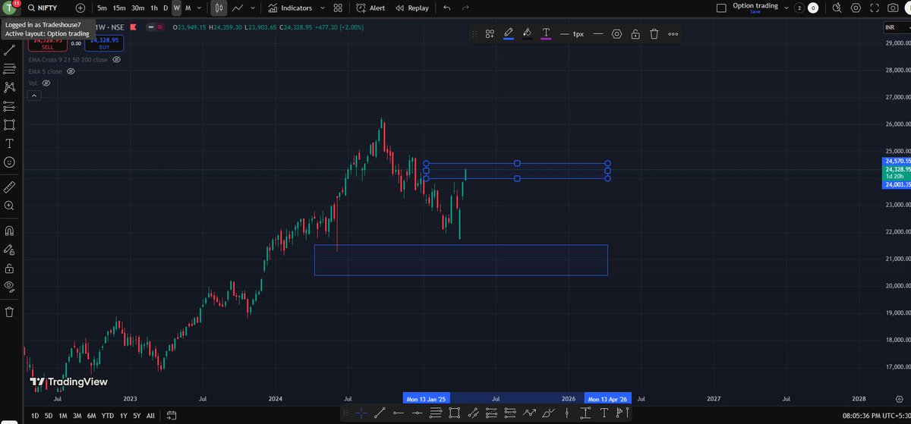Collapse the indicator legend arrow
This screenshot has width=911, height=424.
click(x=33, y=96)
